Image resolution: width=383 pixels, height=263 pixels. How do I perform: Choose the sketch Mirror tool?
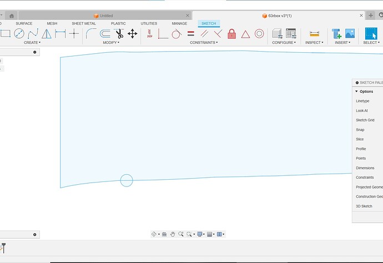point(47,34)
